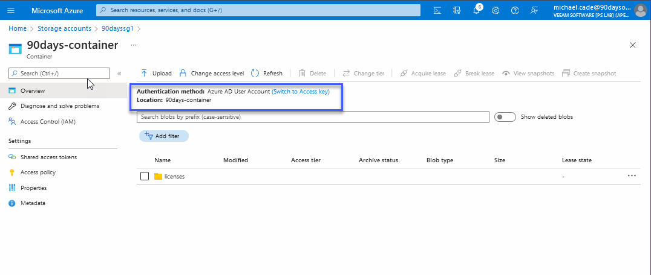Image resolution: width=651 pixels, height=275 pixels.
Task: Toggle Show deleted blobs switch
Action: click(x=505, y=117)
